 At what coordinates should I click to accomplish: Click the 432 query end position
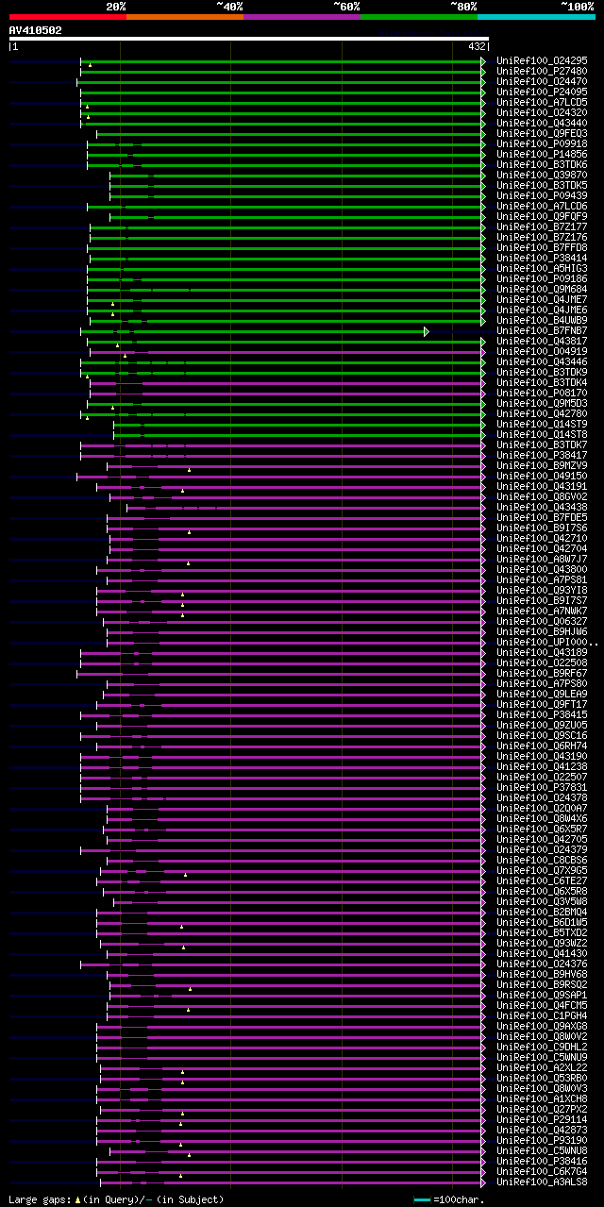(x=477, y=46)
